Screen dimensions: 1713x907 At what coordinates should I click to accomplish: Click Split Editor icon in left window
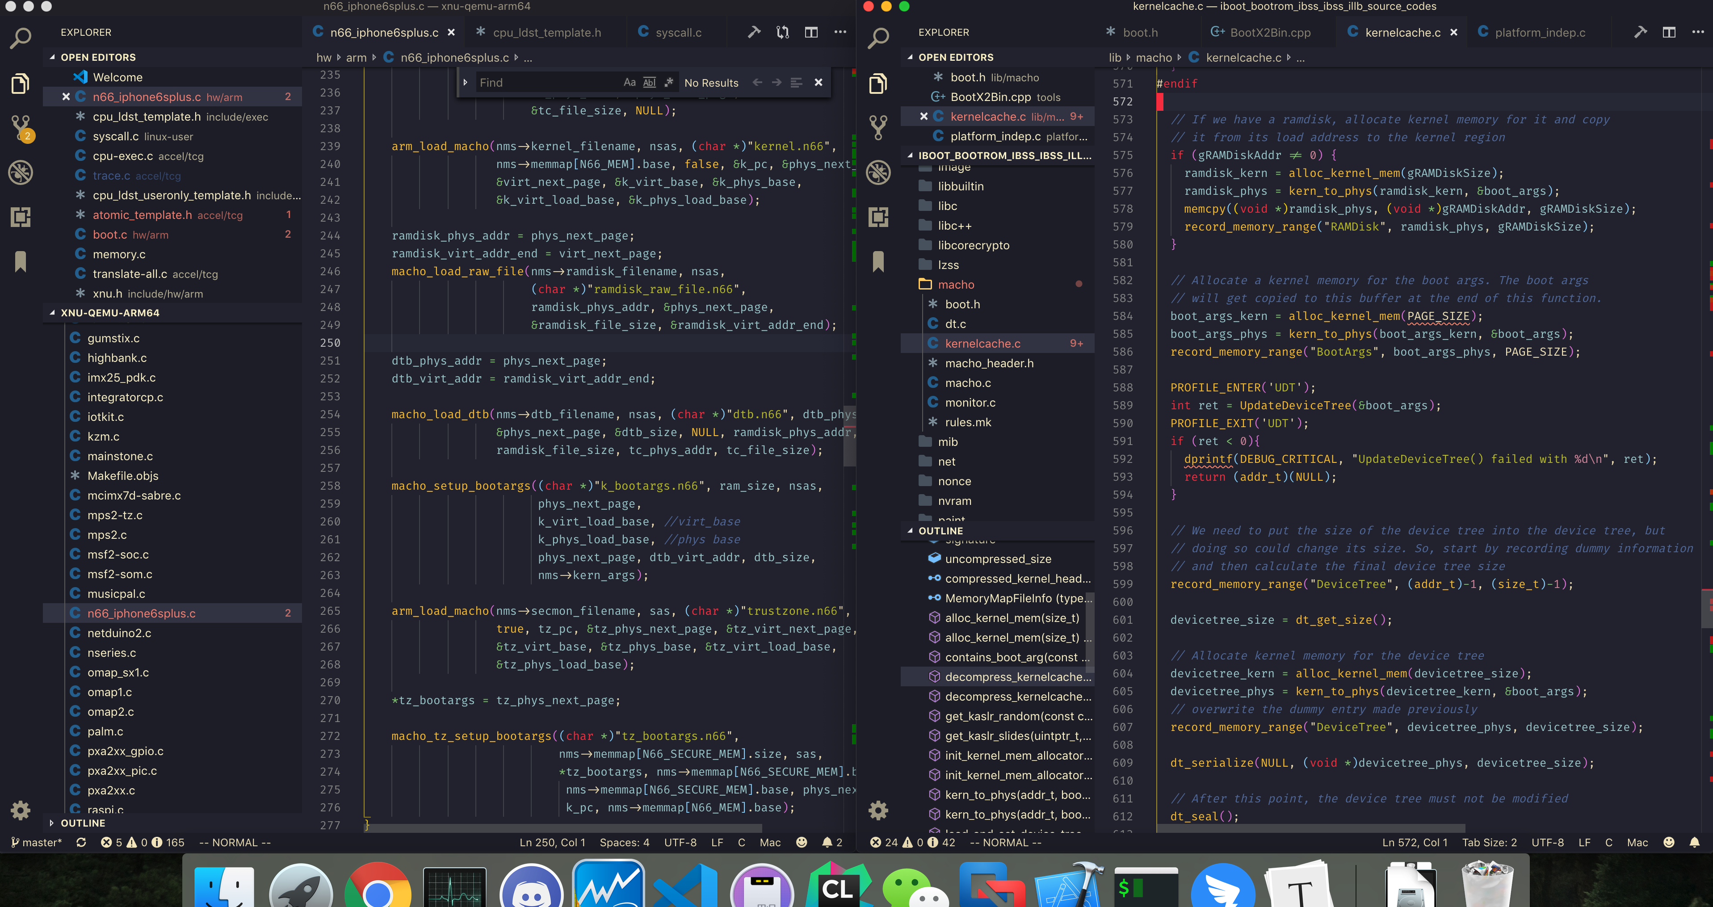[811, 32]
